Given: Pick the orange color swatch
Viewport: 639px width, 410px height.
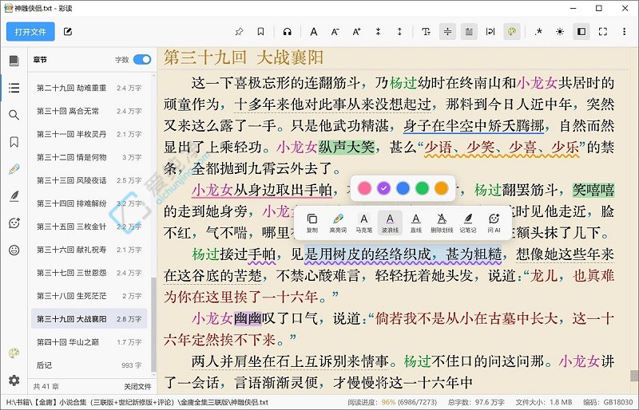Looking at the screenshot, I should (x=442, y=188).
